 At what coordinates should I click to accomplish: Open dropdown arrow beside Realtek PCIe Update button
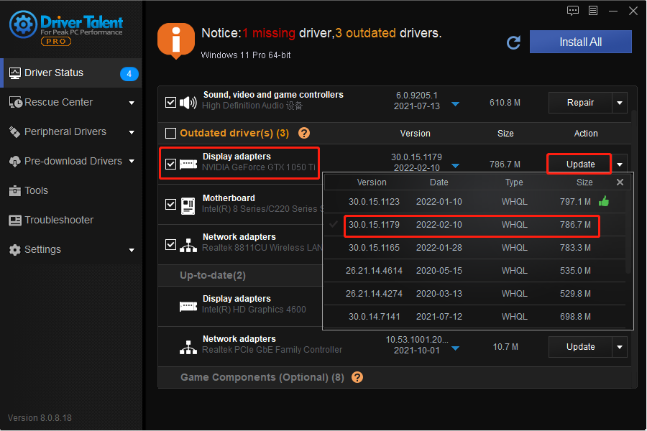pyautogui.click(x=620, y=347)
